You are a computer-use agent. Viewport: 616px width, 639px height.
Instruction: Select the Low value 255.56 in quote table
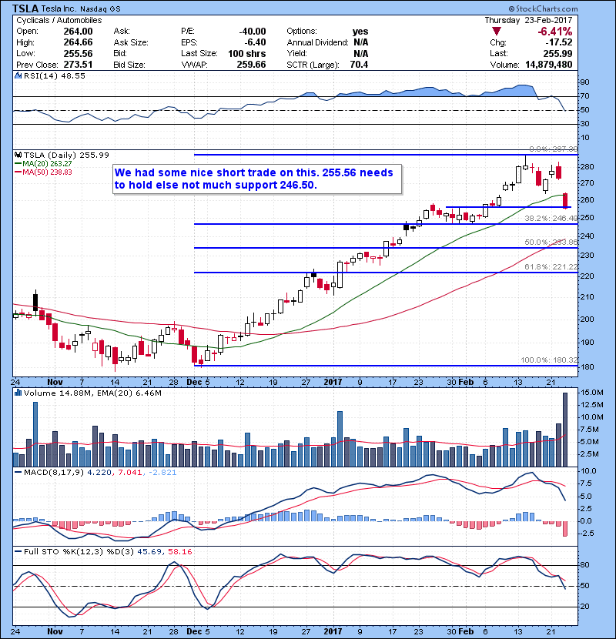78,53
